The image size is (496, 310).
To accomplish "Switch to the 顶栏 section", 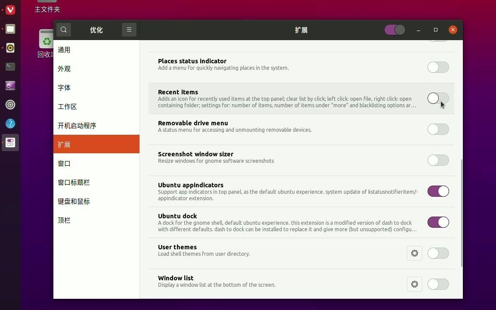I will [64, 220].
